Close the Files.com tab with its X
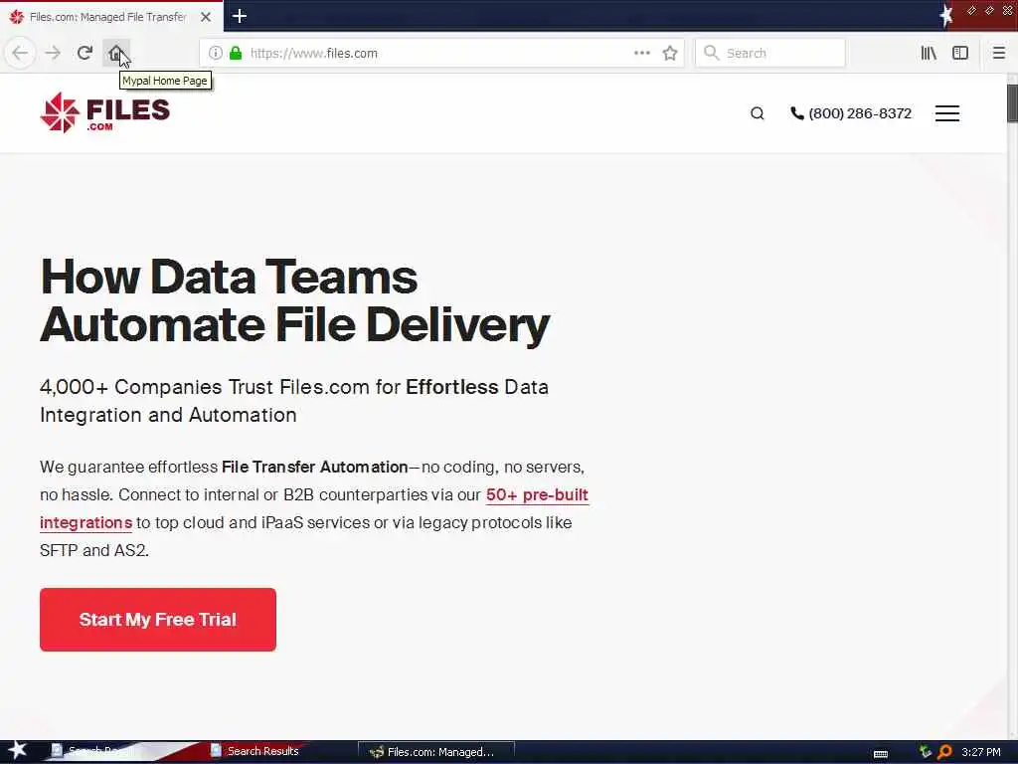The image size is (1018, 764). (206, 17)
